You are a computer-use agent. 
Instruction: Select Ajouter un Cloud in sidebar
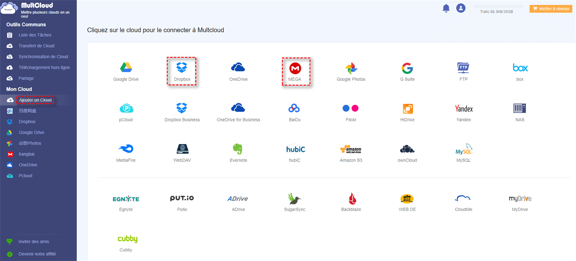pyautogui.click(x=35, y=100)
